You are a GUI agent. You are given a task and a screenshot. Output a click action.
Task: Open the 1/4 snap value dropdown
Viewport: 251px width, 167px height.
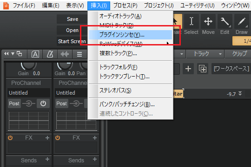coord(242,41)
